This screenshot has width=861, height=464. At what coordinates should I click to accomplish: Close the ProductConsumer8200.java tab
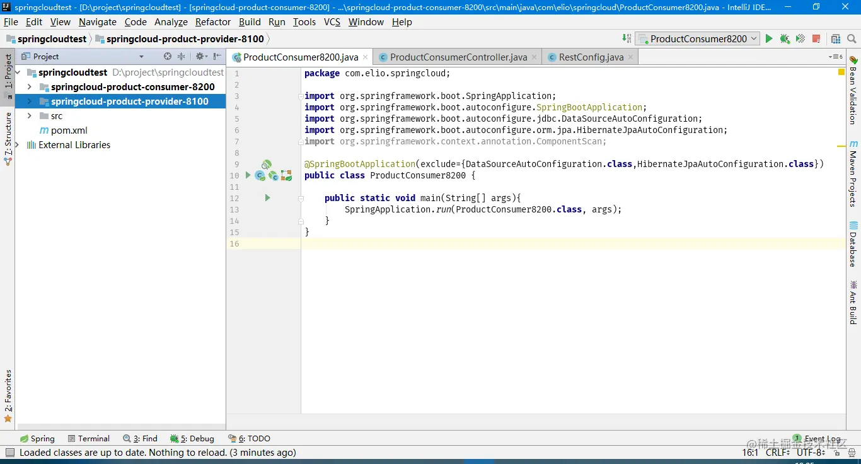click(x=366, y=57)
